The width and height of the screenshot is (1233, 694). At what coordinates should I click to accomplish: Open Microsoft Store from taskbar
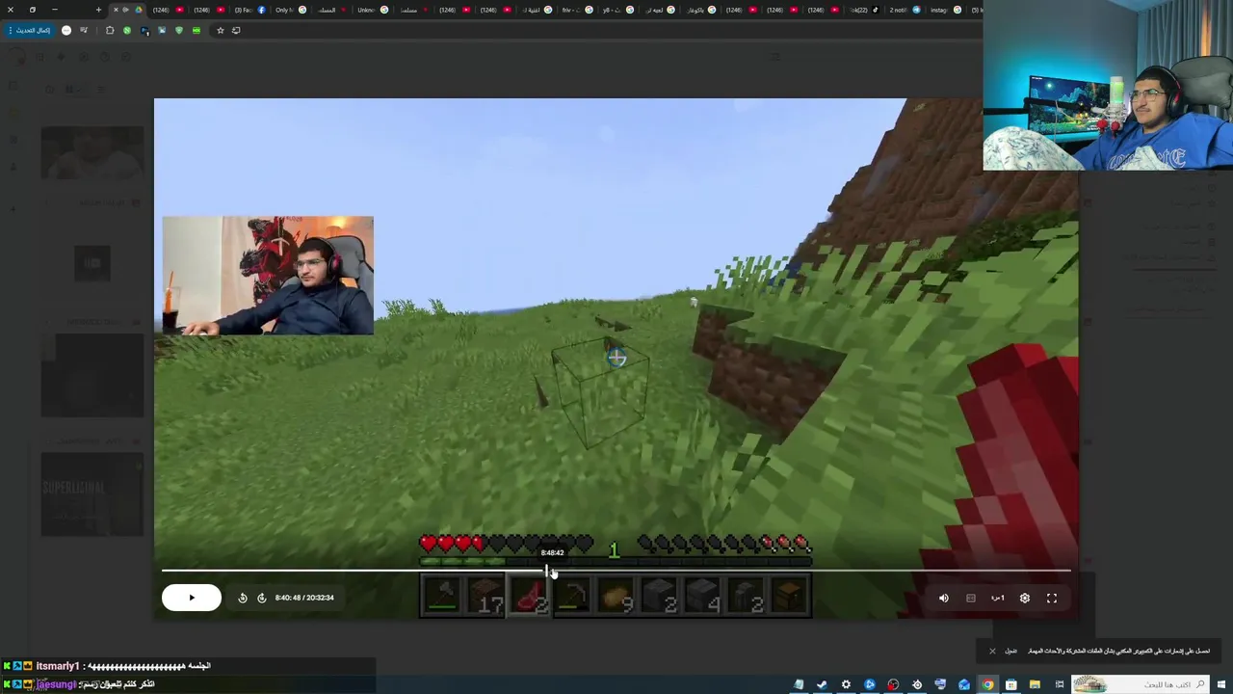(1011, 684)
